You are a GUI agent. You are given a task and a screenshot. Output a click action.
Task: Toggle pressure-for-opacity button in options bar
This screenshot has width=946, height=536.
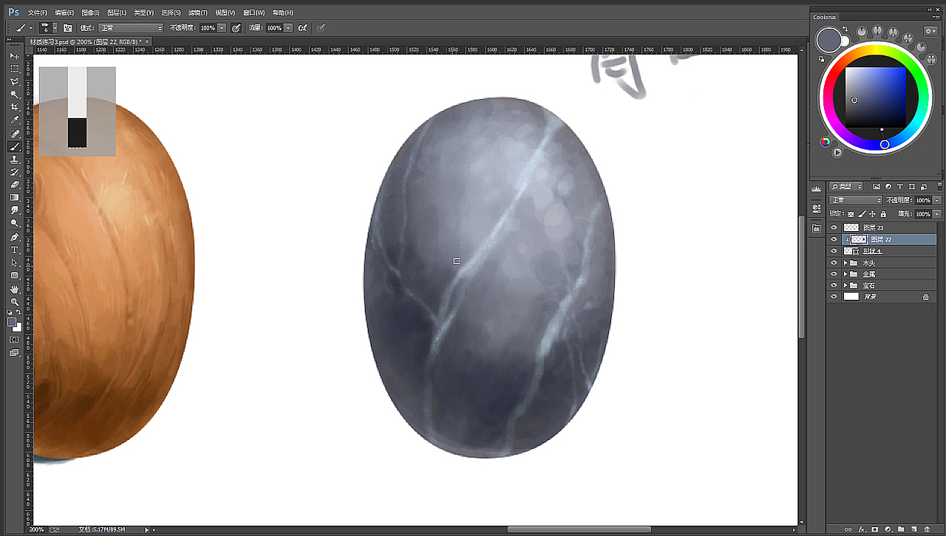point(236,28)
